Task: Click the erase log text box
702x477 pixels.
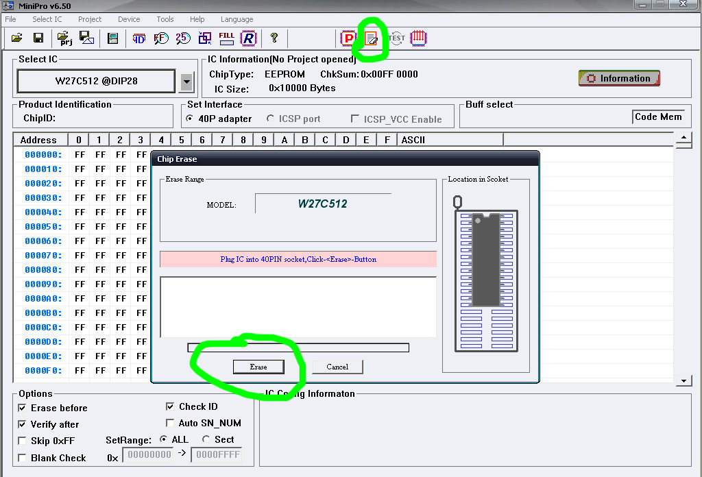Action: 298,307
